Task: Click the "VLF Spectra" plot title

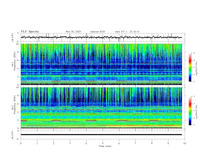Action: pos(30,32)
